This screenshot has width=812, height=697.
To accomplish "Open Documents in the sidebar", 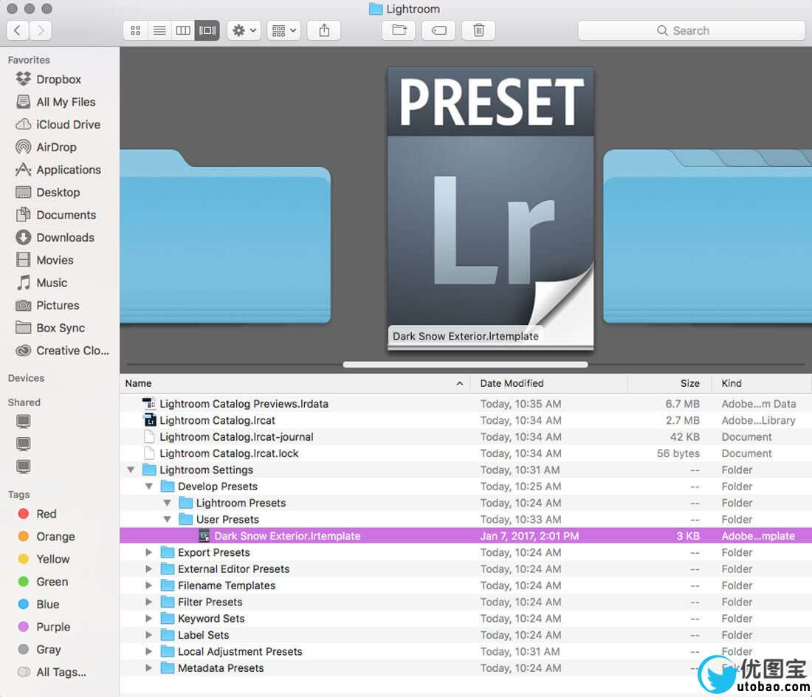I will coord(66,215).
